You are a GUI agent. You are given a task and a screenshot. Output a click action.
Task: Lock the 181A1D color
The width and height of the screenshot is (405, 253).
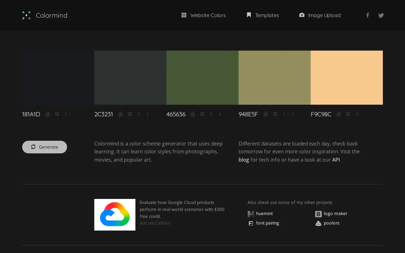(x=47, y=114)
